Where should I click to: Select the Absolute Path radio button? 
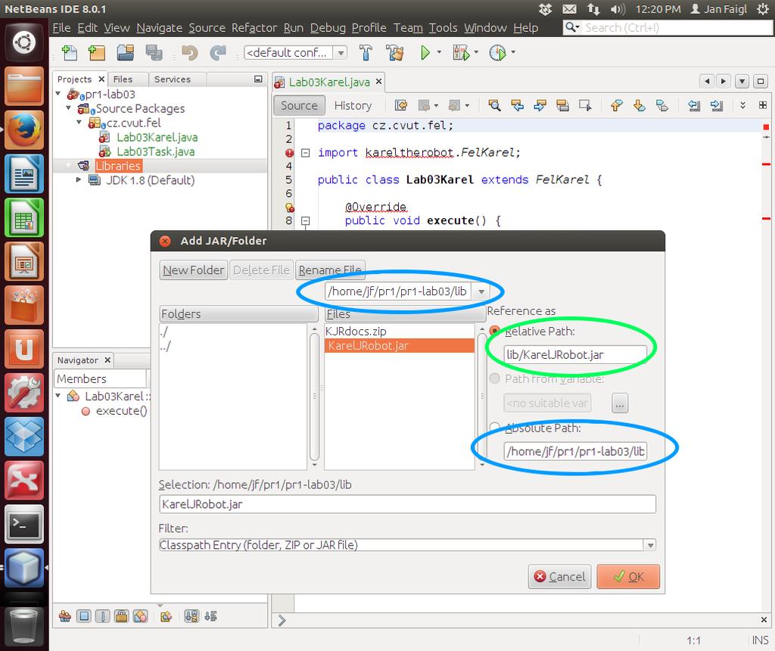pos(494,427)
